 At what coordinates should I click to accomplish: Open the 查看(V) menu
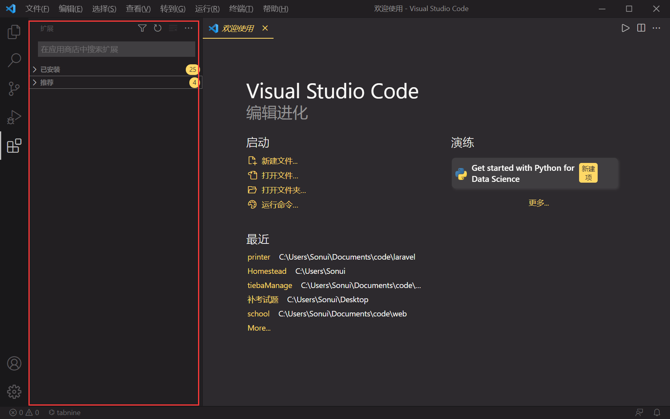click(138, 9)
